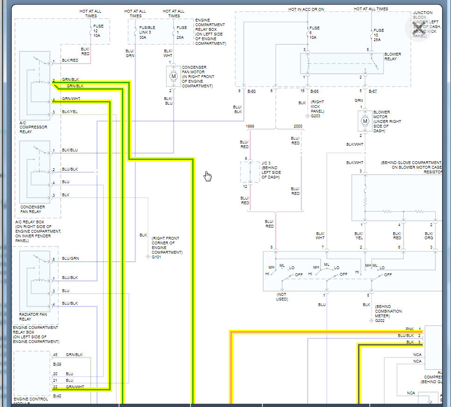Screen dimensions: 451x407
Task: Open the B-66 connector link
Action: 314,91
